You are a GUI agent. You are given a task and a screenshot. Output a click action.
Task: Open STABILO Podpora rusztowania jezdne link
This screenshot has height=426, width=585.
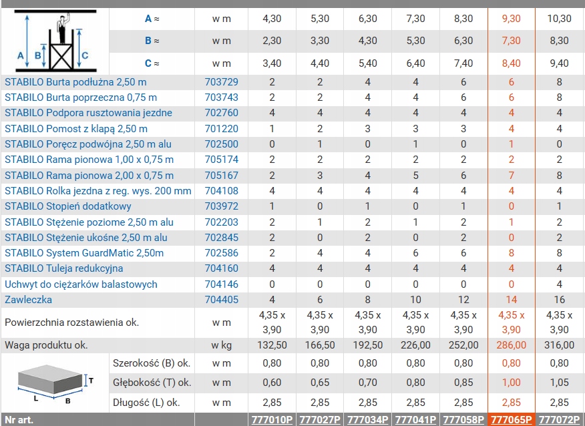pyautogui.click(x=88, y=113)
